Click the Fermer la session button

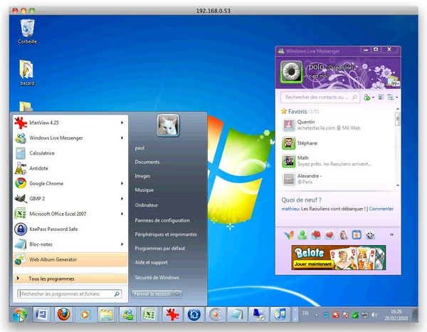152,294
